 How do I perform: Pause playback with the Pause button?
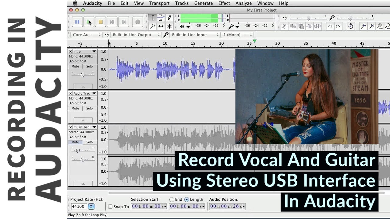coord(77,22)
